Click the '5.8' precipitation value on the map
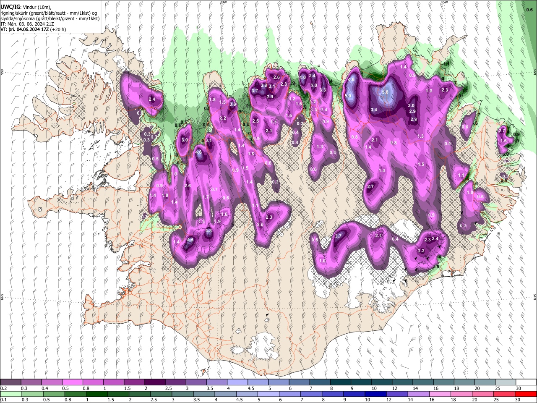The image size is (537, 403). (x=386, y=92)
